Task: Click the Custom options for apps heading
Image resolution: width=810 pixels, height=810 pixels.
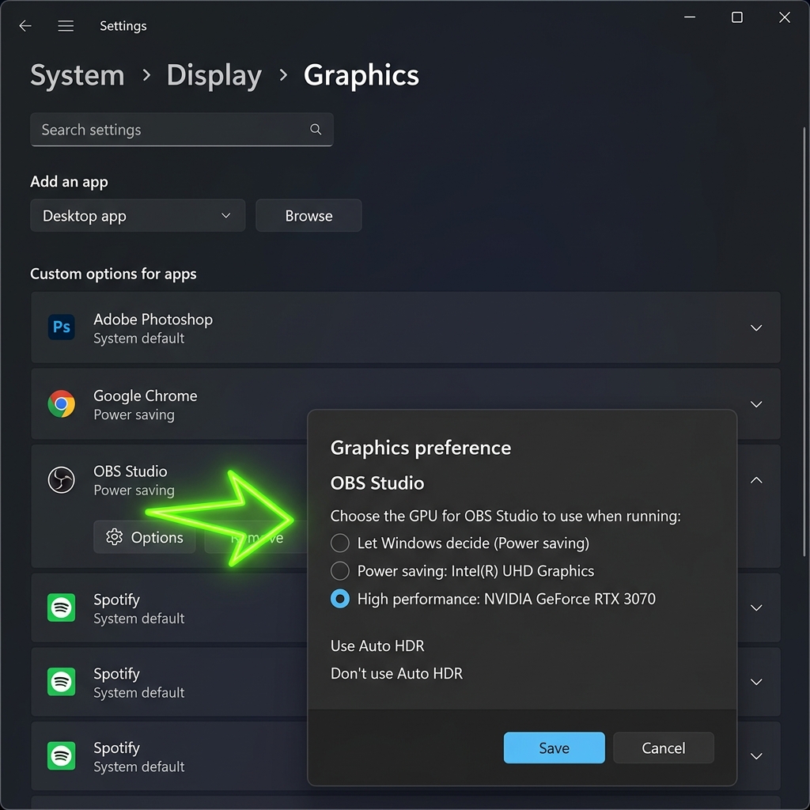Action: click(113, 274)
